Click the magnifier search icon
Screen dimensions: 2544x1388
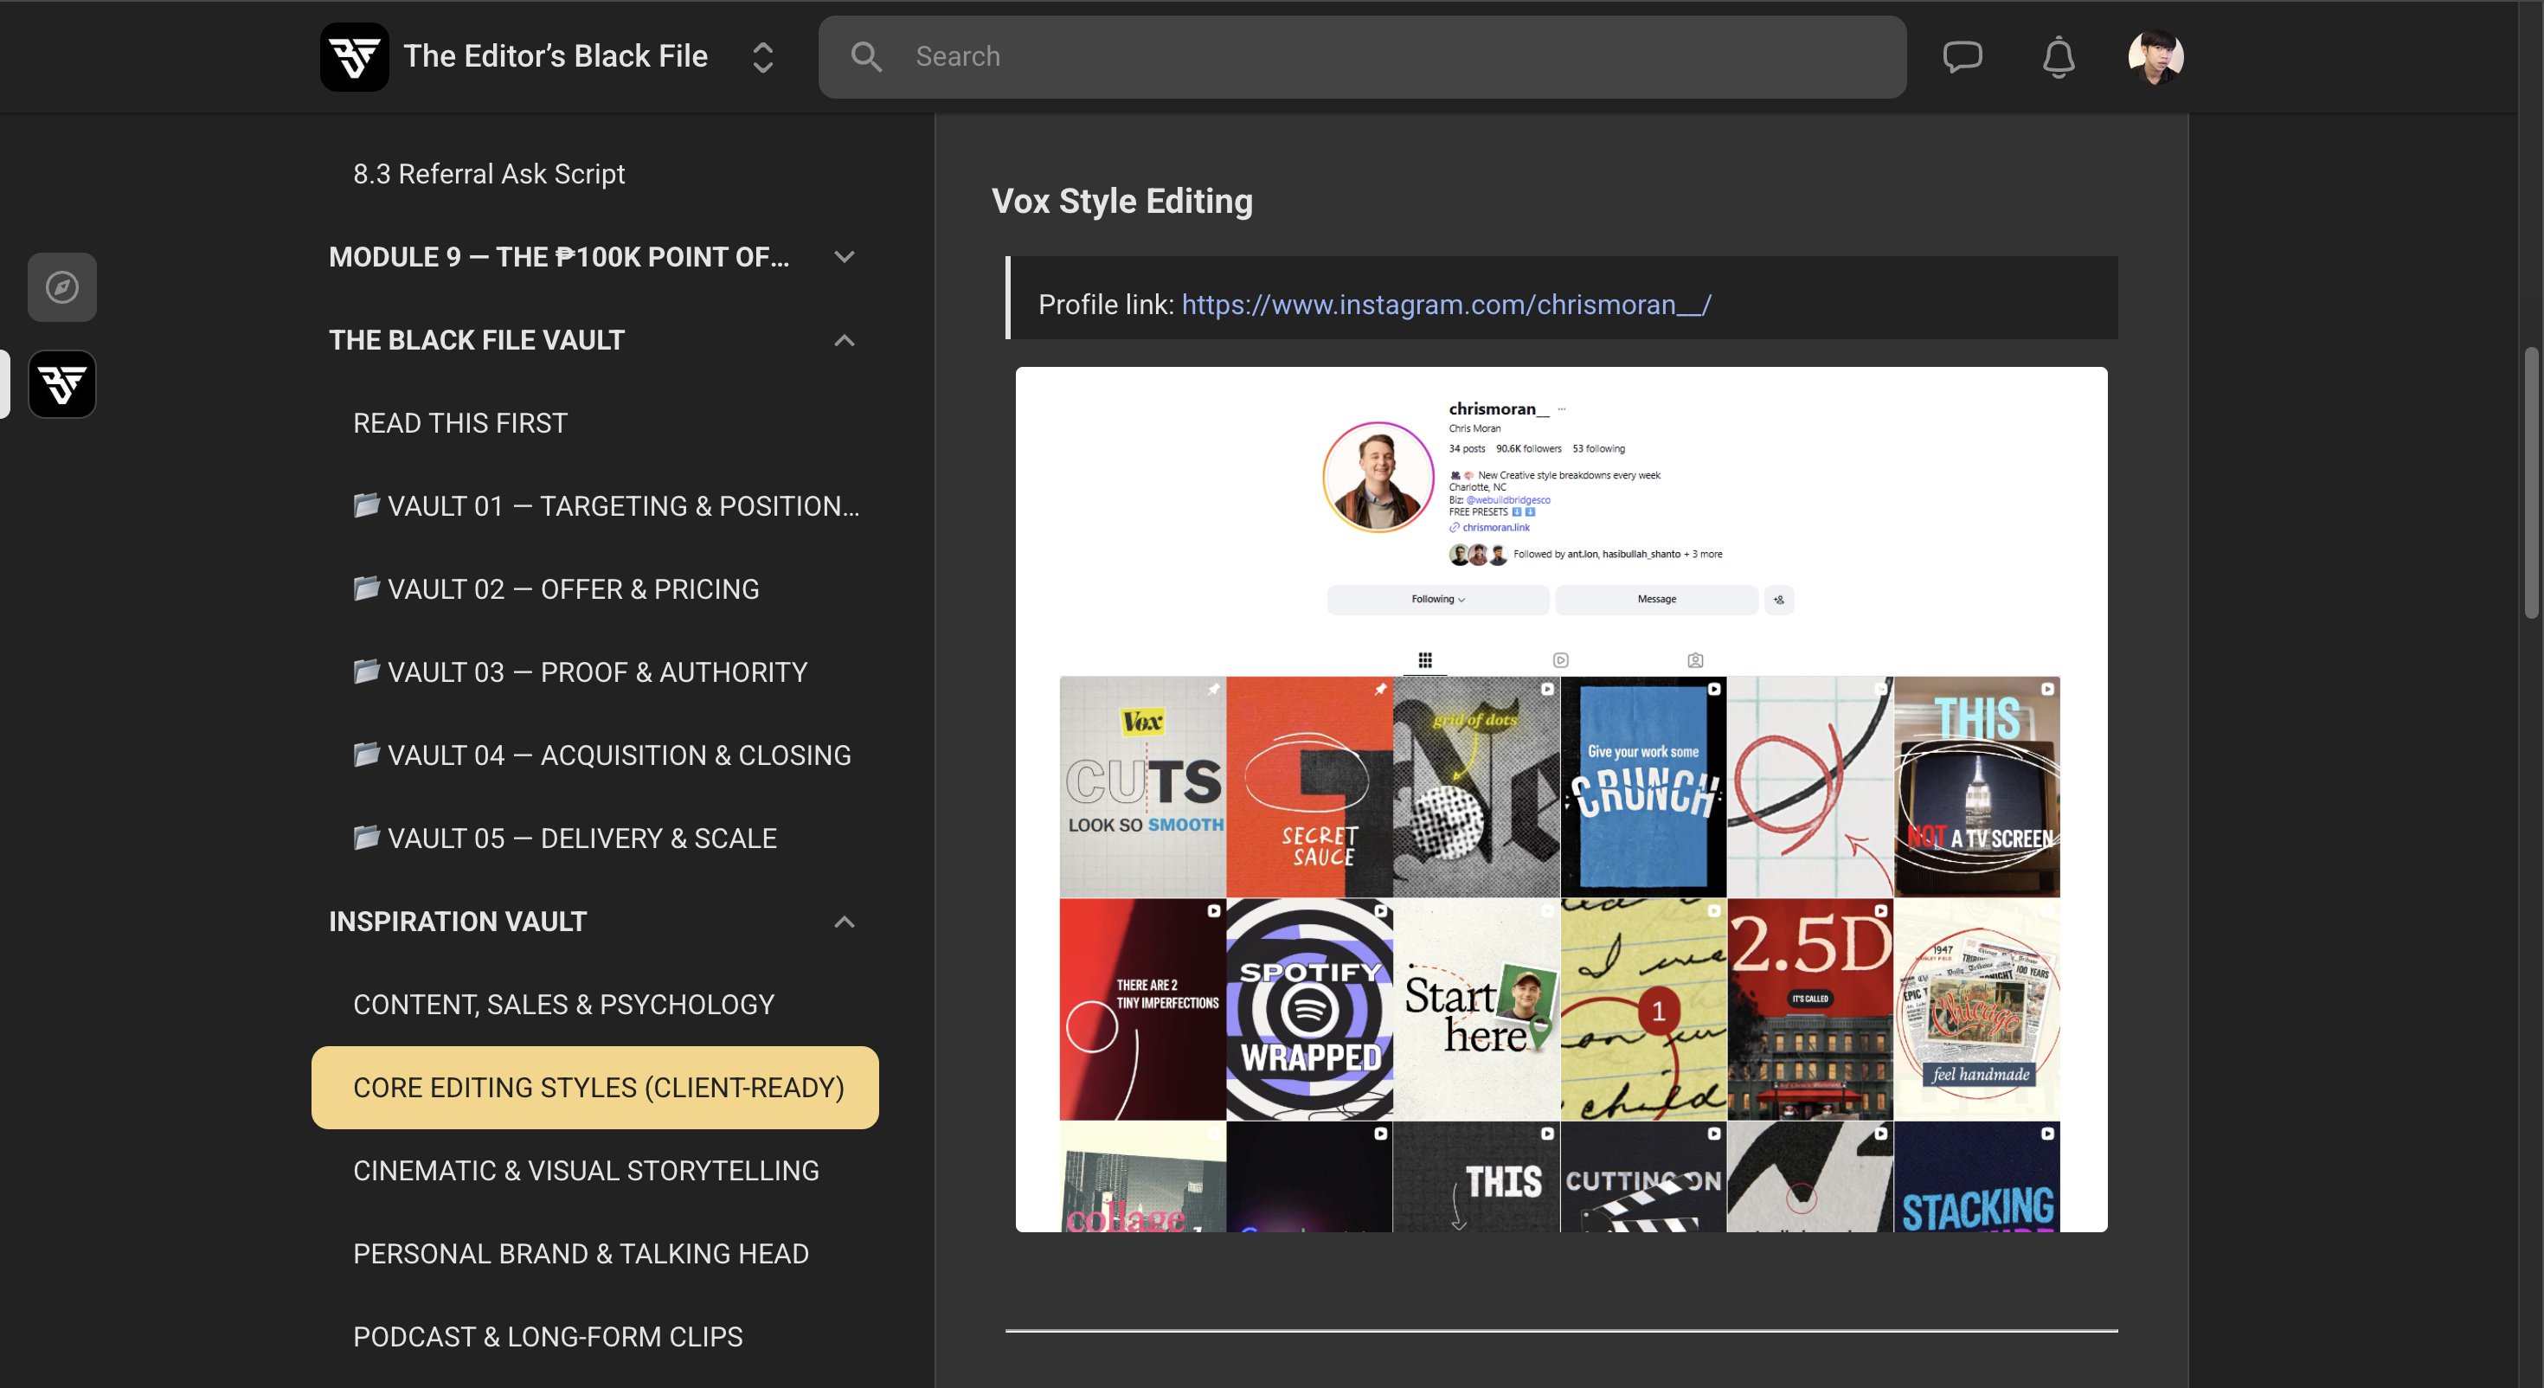click(866, 56)
